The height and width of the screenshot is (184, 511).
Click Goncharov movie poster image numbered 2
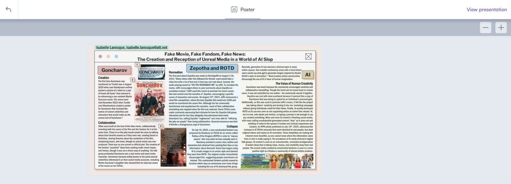point(150,102)
